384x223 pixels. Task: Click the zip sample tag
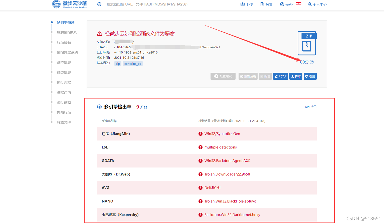[x=118, y=64]
